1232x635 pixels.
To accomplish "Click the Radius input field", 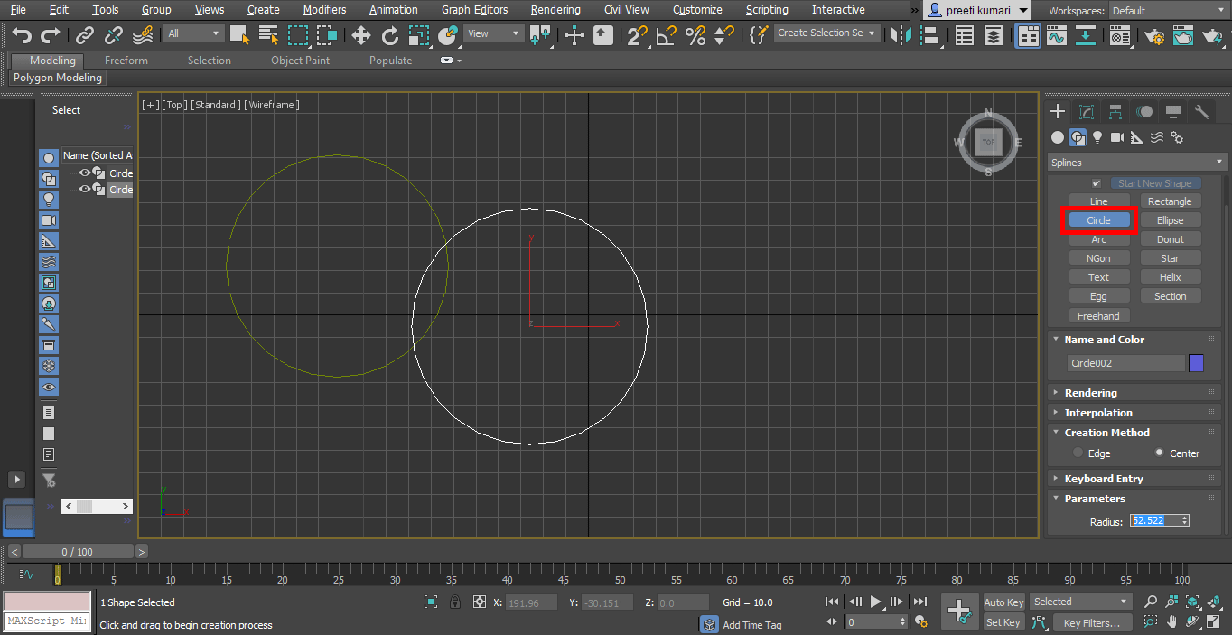I will click(1157, 519).
